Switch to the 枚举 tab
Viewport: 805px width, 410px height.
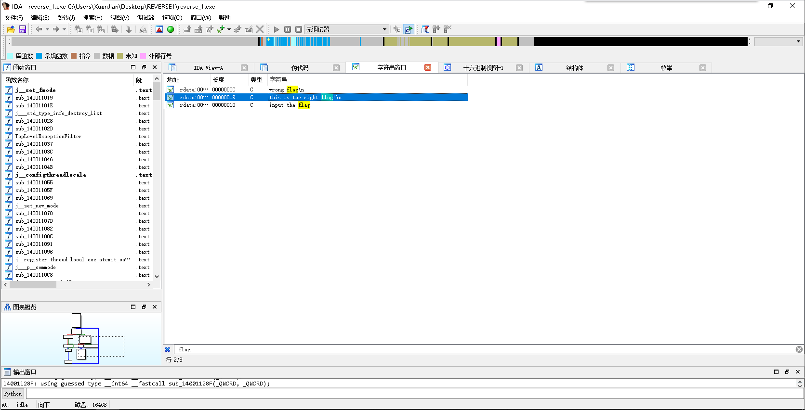pyautogui.click(x=666, y=68)
